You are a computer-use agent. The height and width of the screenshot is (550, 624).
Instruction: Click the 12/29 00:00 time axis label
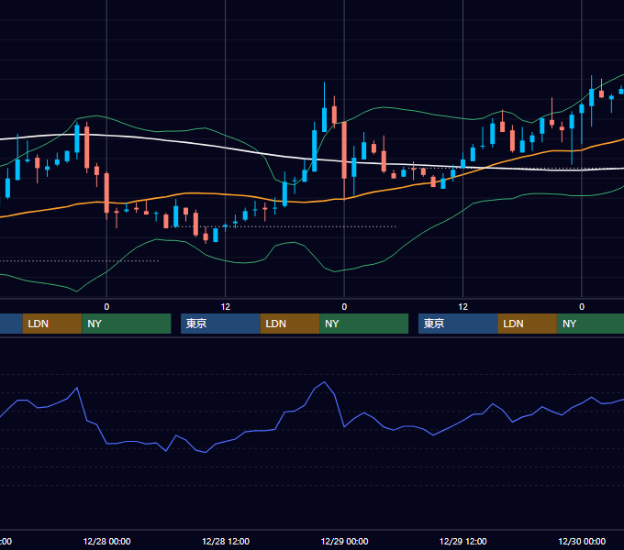point(344,541)
